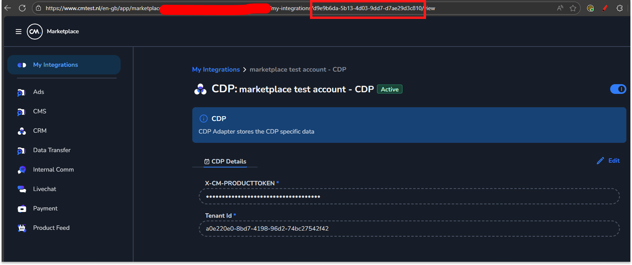Viewport: 632px width, 265px height.
Task: Click the 'CDP: marketplace test account - CDP' heading
Action: [293, 89]
